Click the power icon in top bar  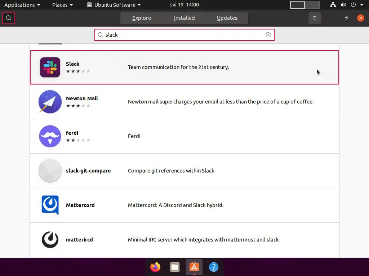[353, 5]
